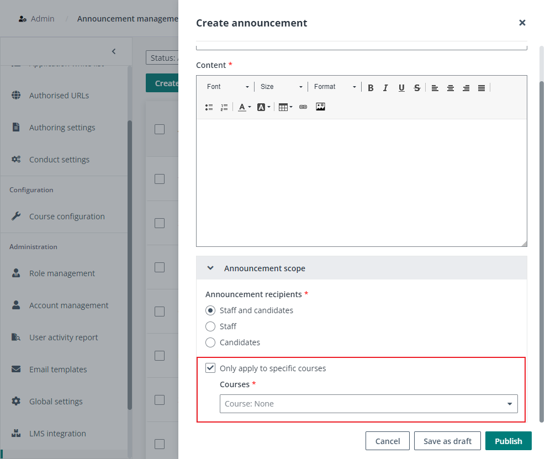Viewport: 545px width, 459px height.
Task: Click the Conduct settings gears icon
Action: point(16,159)
